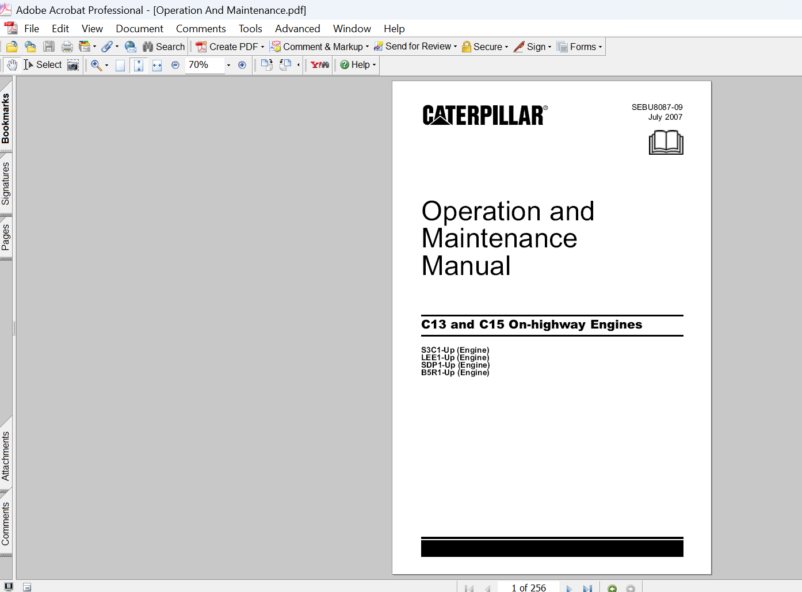Click the Create PDF from web page icon
The image size is (802, 592).
[x=30, y=47]
